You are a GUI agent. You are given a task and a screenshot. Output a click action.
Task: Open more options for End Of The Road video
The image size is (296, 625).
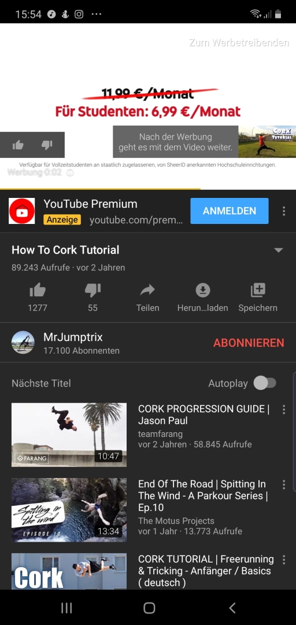pyautogui.click(x=284, y=485)
